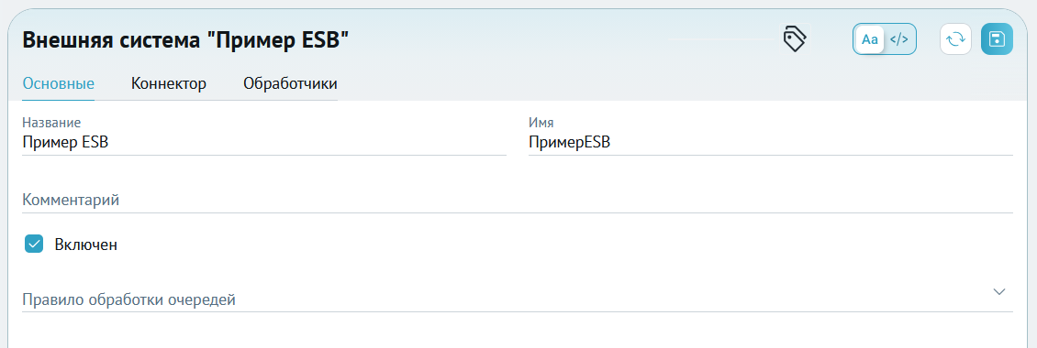Click the Название field label
Viewport: 1037px width, 348px height.
point(51,122)
